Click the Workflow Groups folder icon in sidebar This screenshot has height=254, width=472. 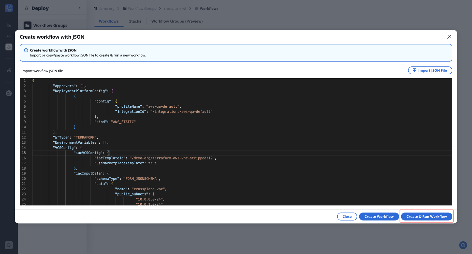28,26
